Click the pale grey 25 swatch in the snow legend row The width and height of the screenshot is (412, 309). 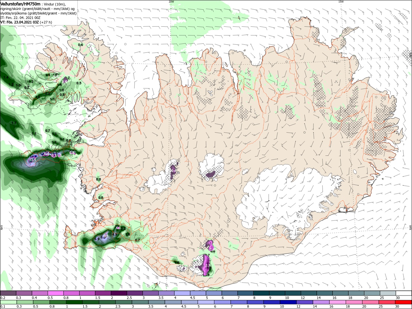point(388,293)
